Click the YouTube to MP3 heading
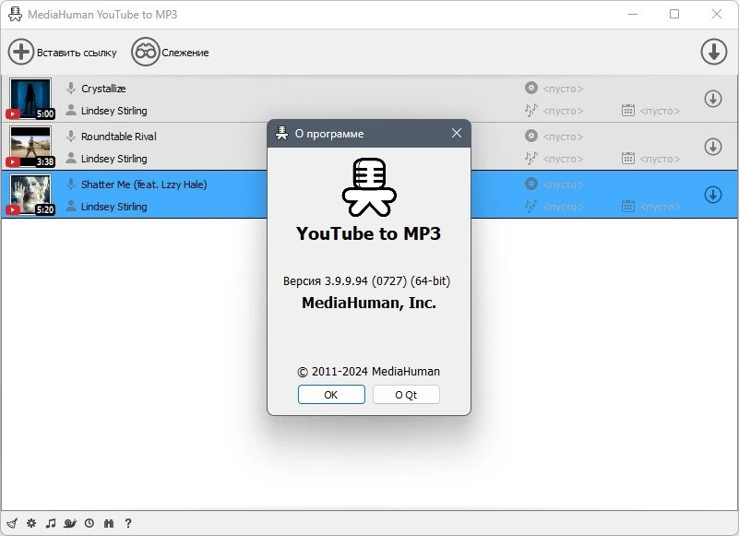Image resolution: width=739 pixels, height=536 pixels. (368, 233)
